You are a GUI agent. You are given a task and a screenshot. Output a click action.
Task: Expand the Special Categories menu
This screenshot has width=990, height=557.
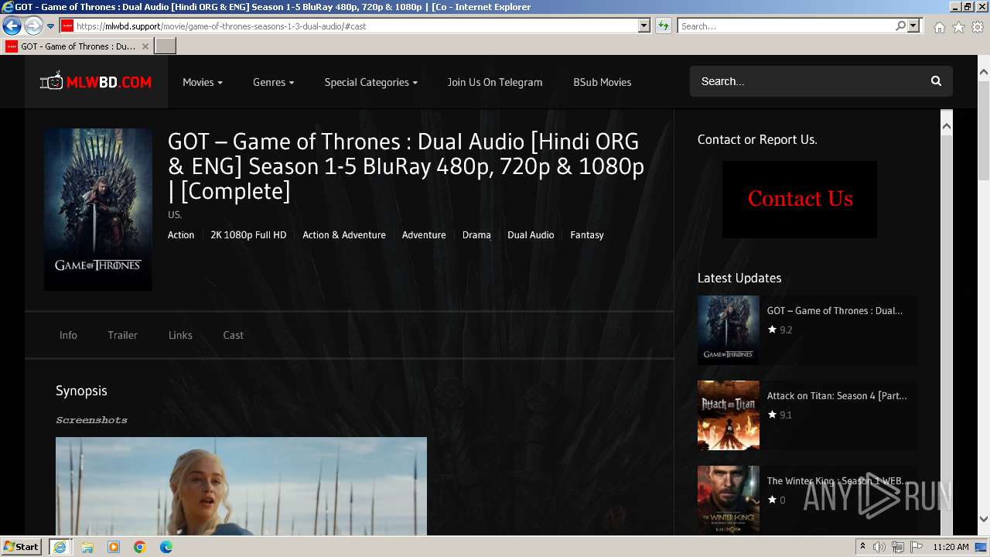(370, 82)
